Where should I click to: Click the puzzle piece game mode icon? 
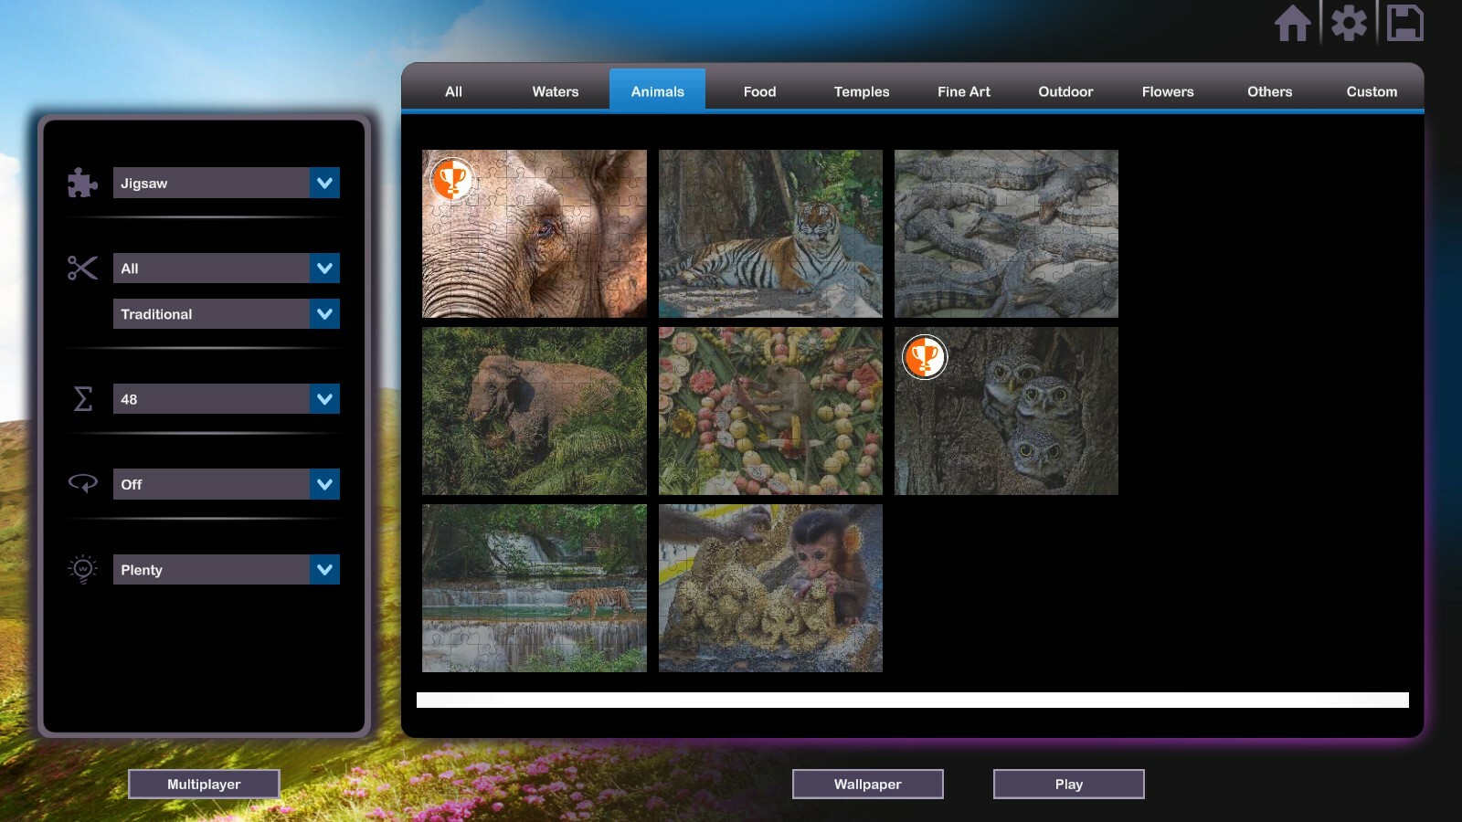tap(82, 183)
